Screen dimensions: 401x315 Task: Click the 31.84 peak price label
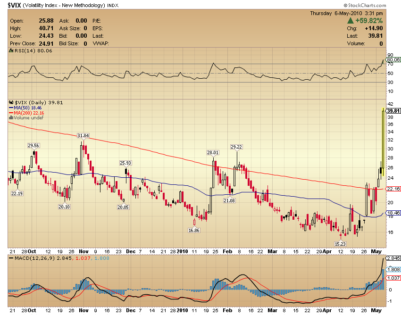pos(83,135)
